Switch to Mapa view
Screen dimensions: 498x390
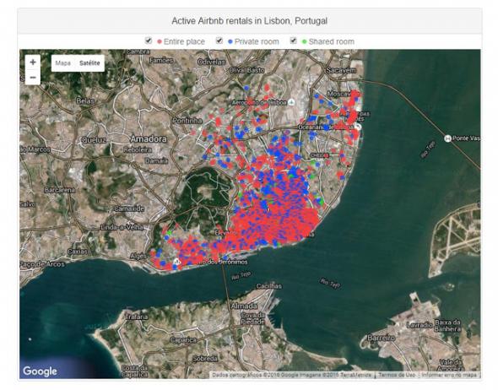point(63,62)
